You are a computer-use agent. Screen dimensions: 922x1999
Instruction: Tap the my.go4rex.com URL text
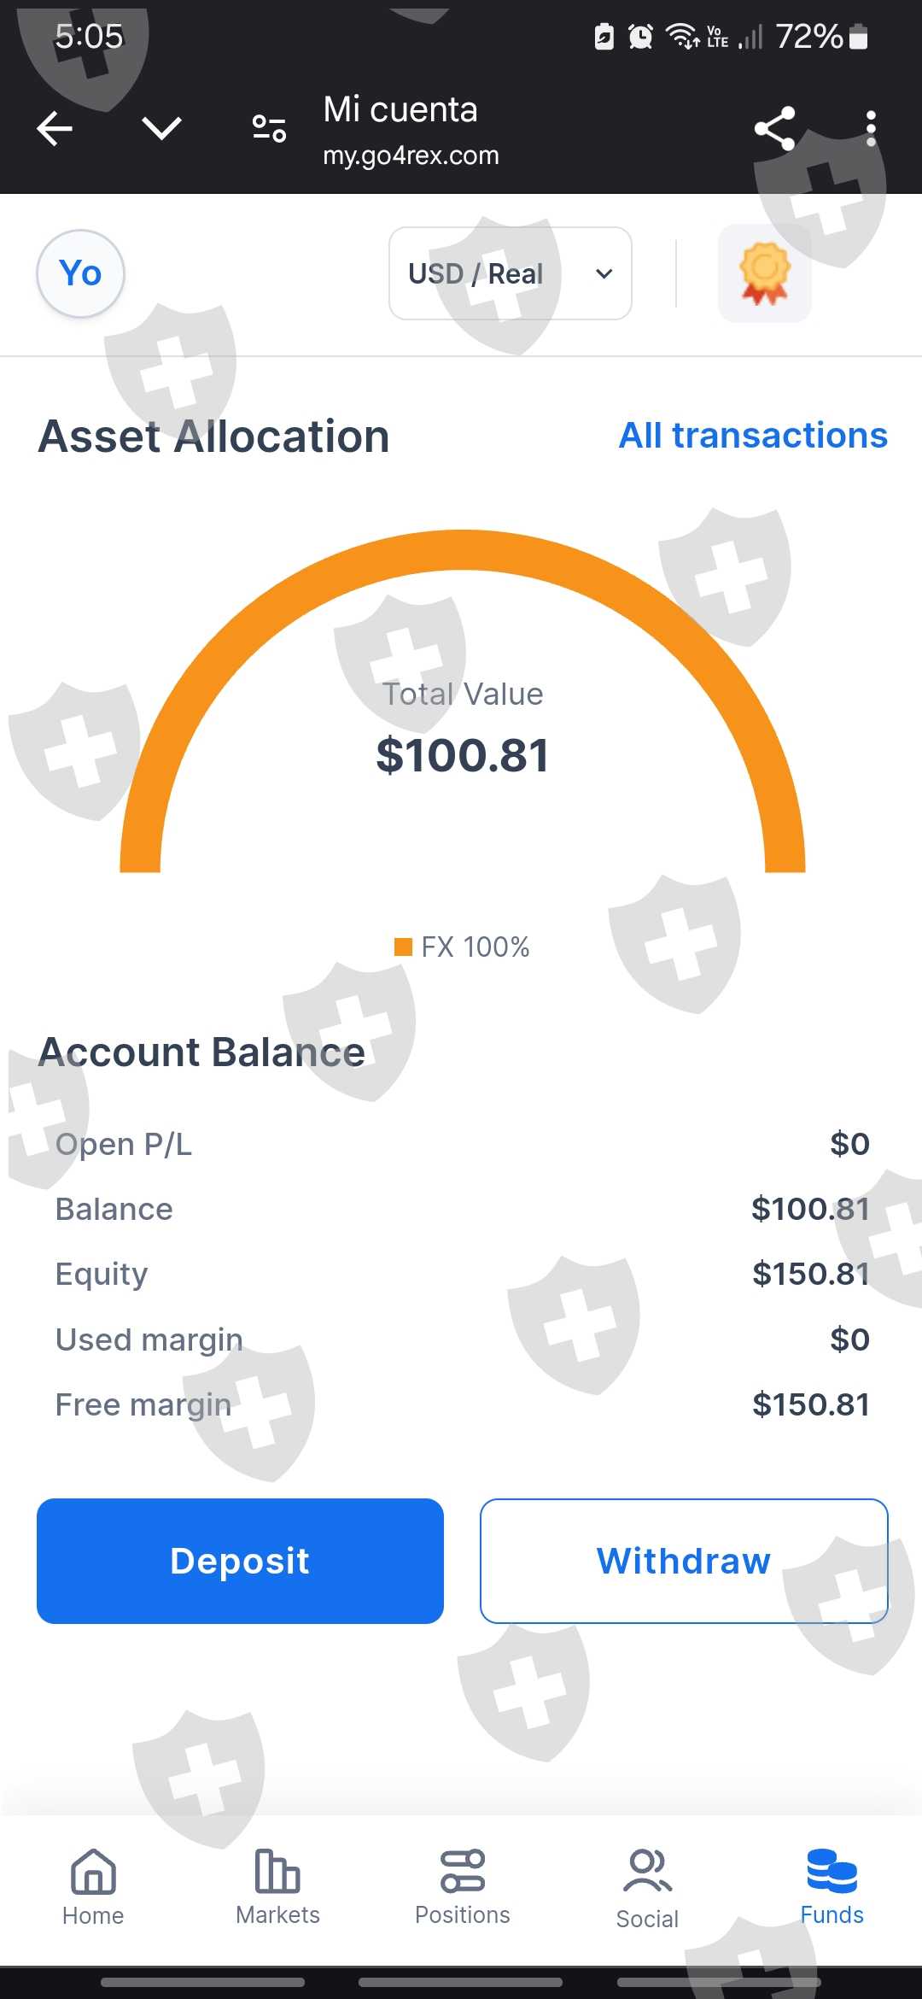point(411,155)
